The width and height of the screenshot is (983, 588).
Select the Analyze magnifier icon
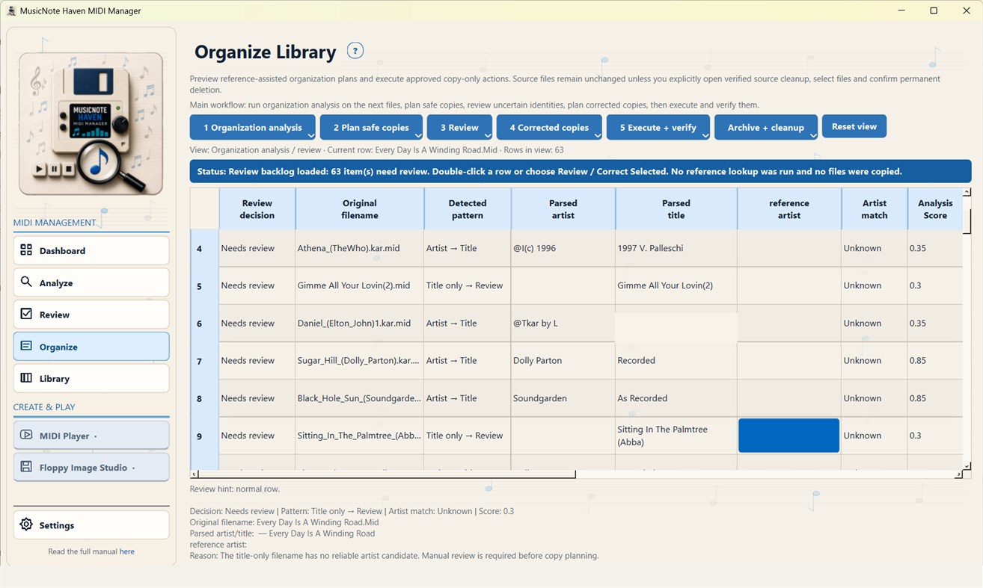pyautogui.click(x=26, y=282)
